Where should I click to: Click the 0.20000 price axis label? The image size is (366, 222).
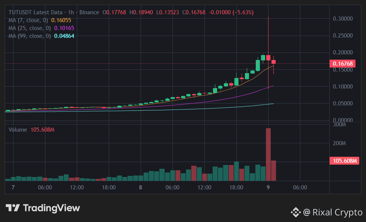pyautogui.click(x=343, y=52)
